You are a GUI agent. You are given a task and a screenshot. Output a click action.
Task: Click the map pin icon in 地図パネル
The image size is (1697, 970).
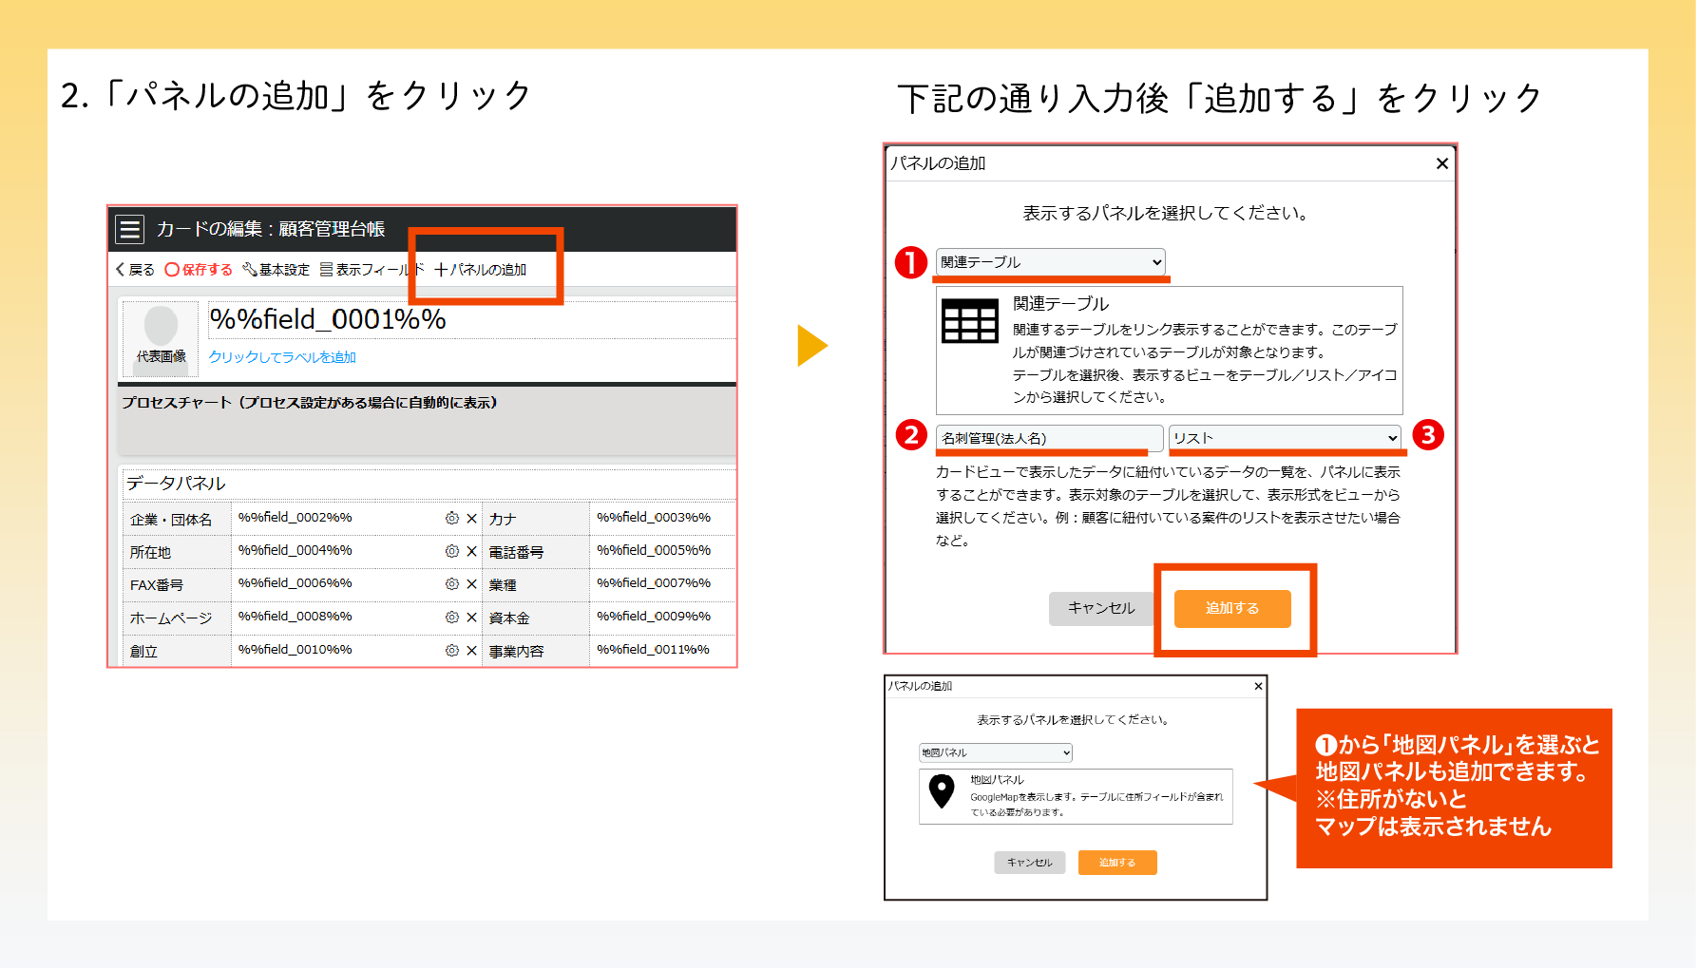[942, 790]
